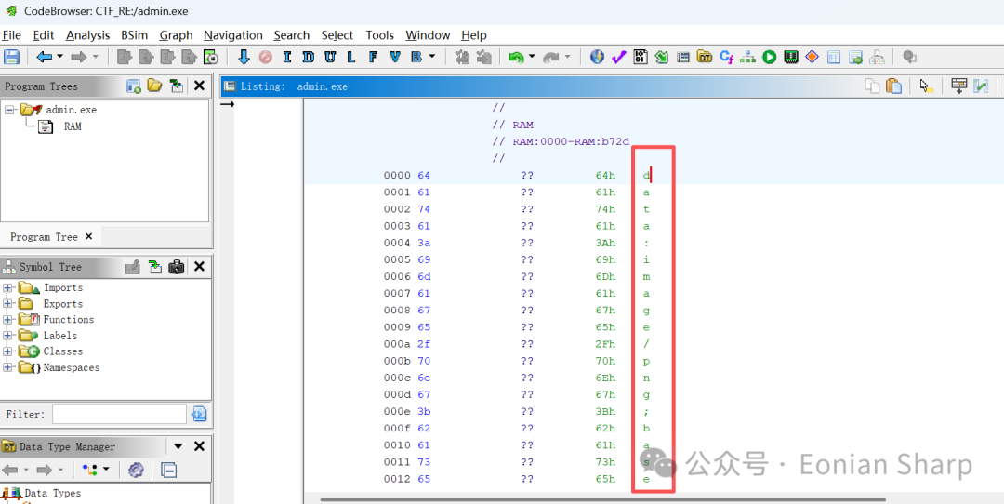Open the Help menu
Image resolution: width=1004 pixels, height=504 pixels.
click(474, 35)
